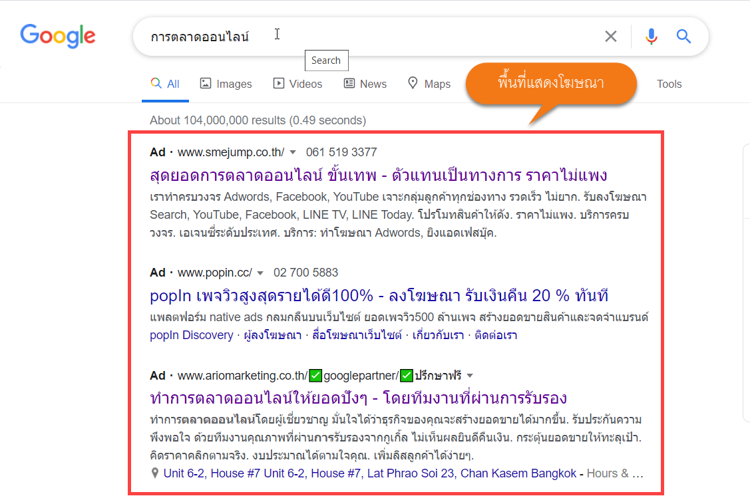Viewport: 750px width, 504px height.
Task: Open ad titled สุดยอดการตลาดออนไลน์ ขั้นเทพ
Action: click(x=379, y=176)
